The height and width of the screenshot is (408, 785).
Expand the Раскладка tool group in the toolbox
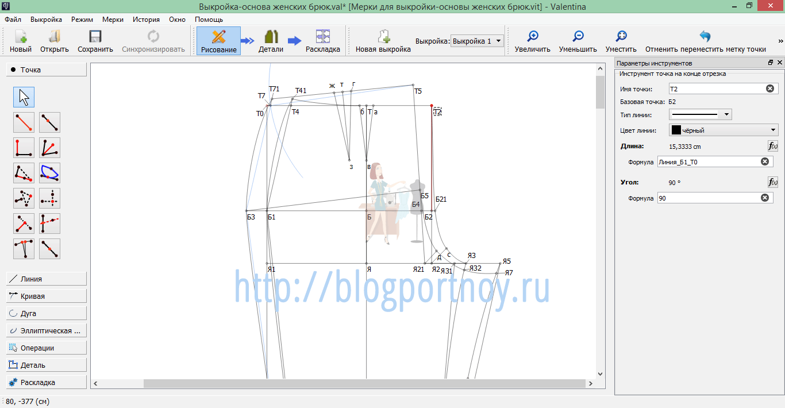click(x=47, y=382)
